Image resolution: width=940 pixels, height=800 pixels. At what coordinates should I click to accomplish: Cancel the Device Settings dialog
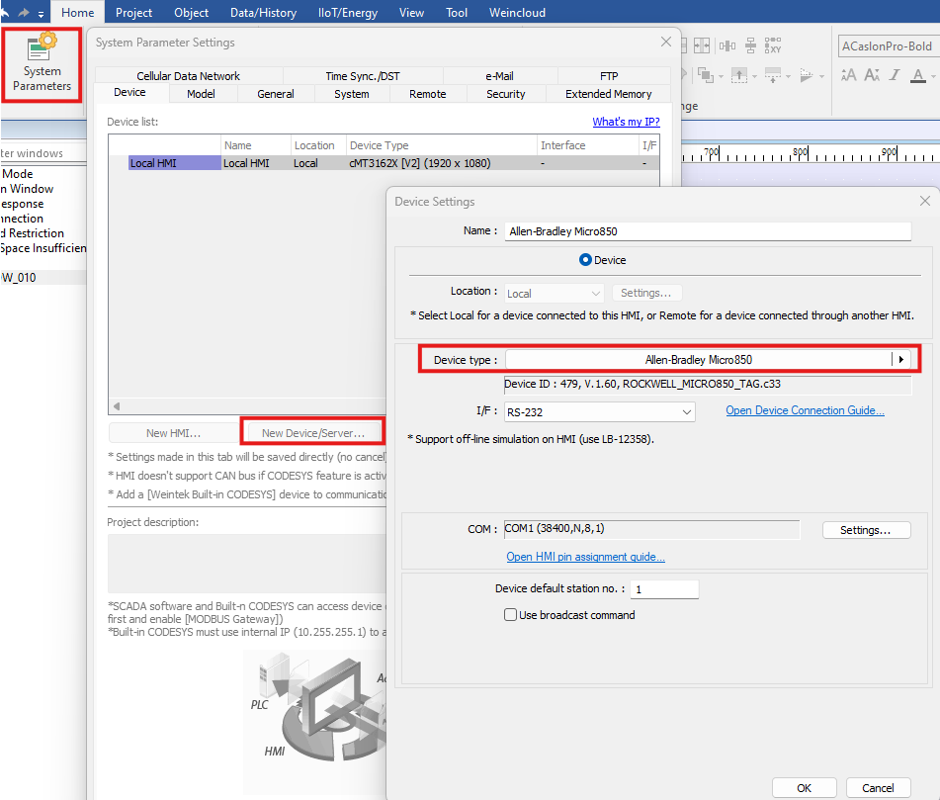pyautogui.click(x=878, y=787)
